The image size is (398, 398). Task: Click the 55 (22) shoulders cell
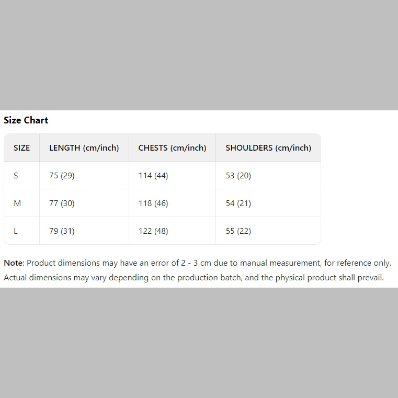pos(238,231)
